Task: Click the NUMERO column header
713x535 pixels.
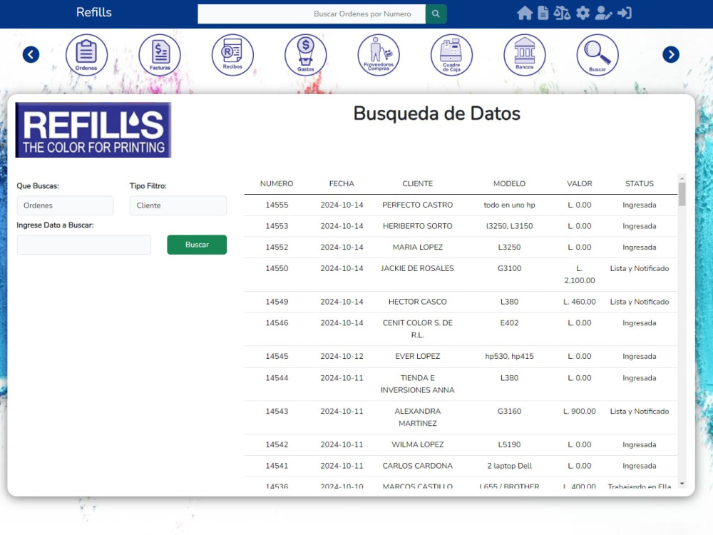Action: click(x=277, y=184)
